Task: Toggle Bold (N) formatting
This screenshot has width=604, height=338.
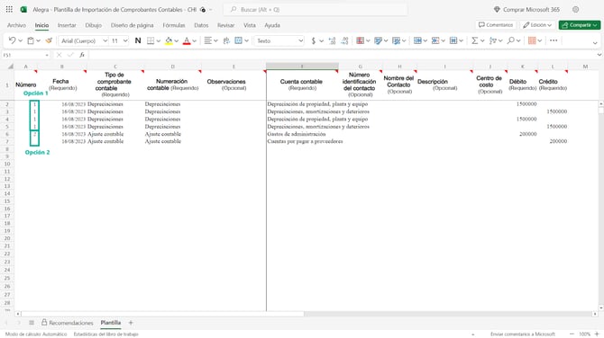Action: pyautogui.click(x=138, y=40)
